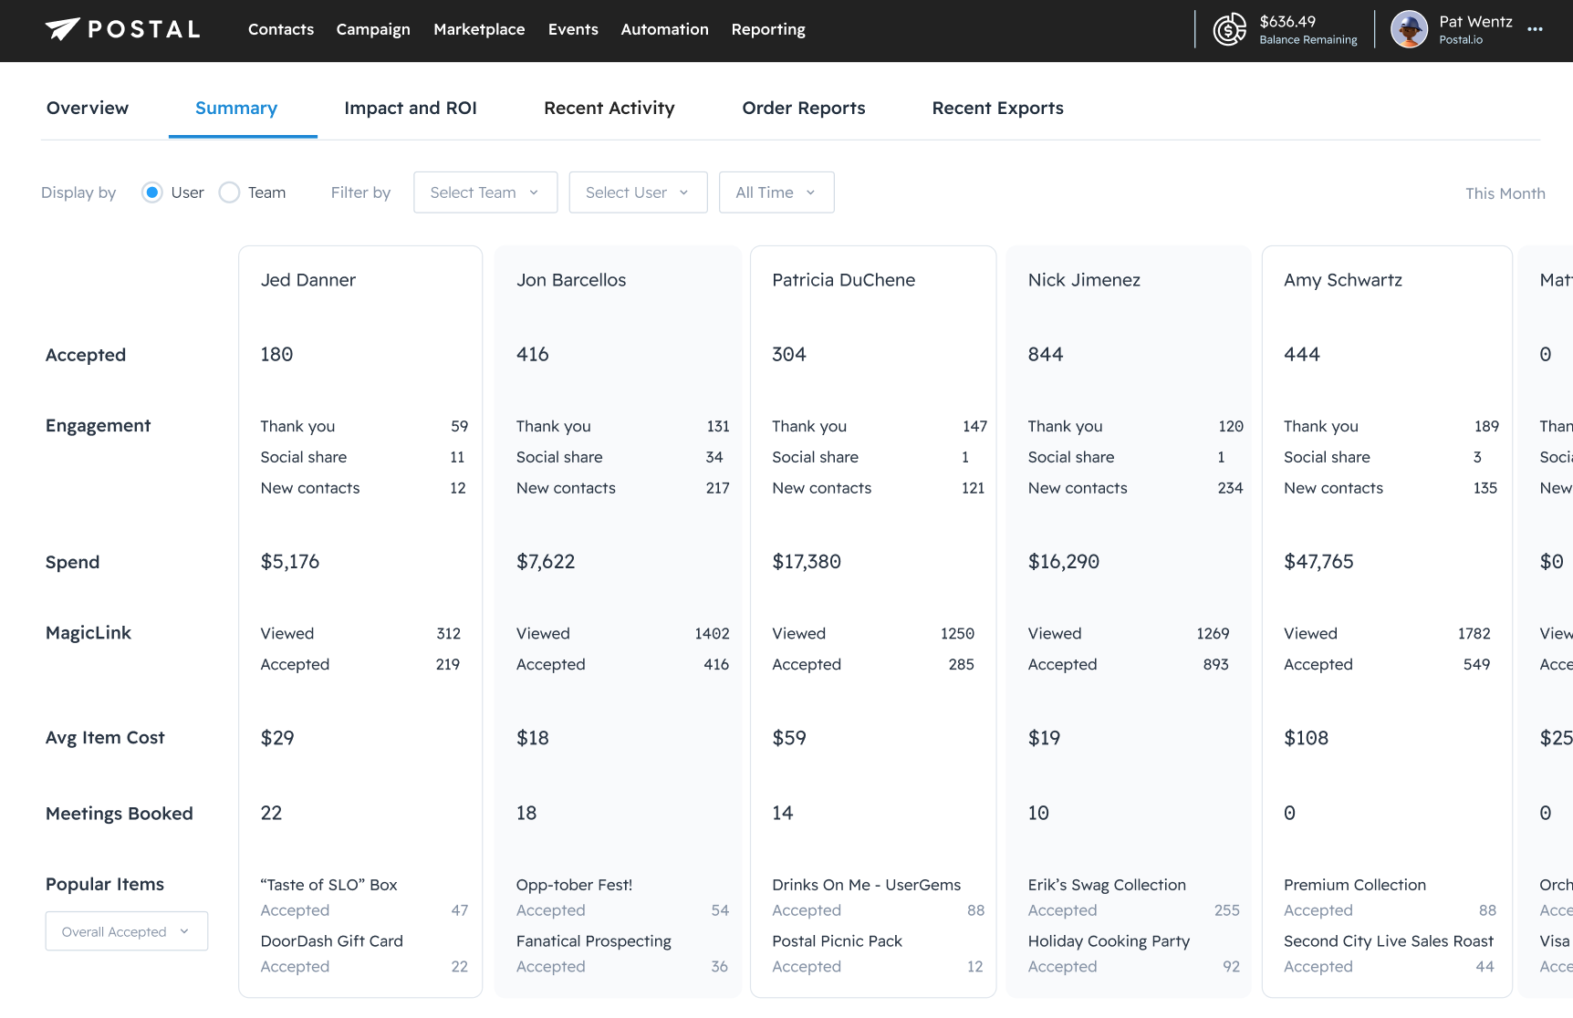Expand the Overall Accepted popular items dropdown
The height and width of the screenshot is (1018, 1573).
(x=126, y=931)
